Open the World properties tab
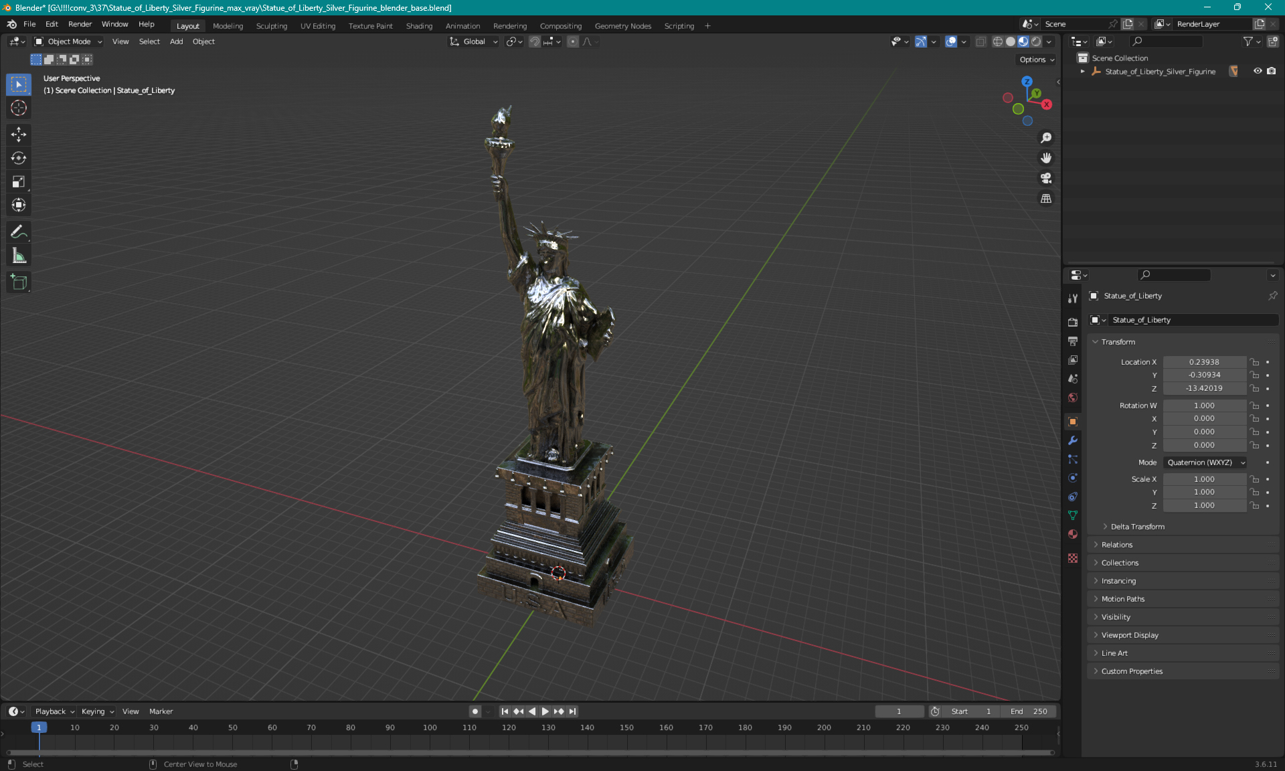1285x771 pixels. point(1073,397)
